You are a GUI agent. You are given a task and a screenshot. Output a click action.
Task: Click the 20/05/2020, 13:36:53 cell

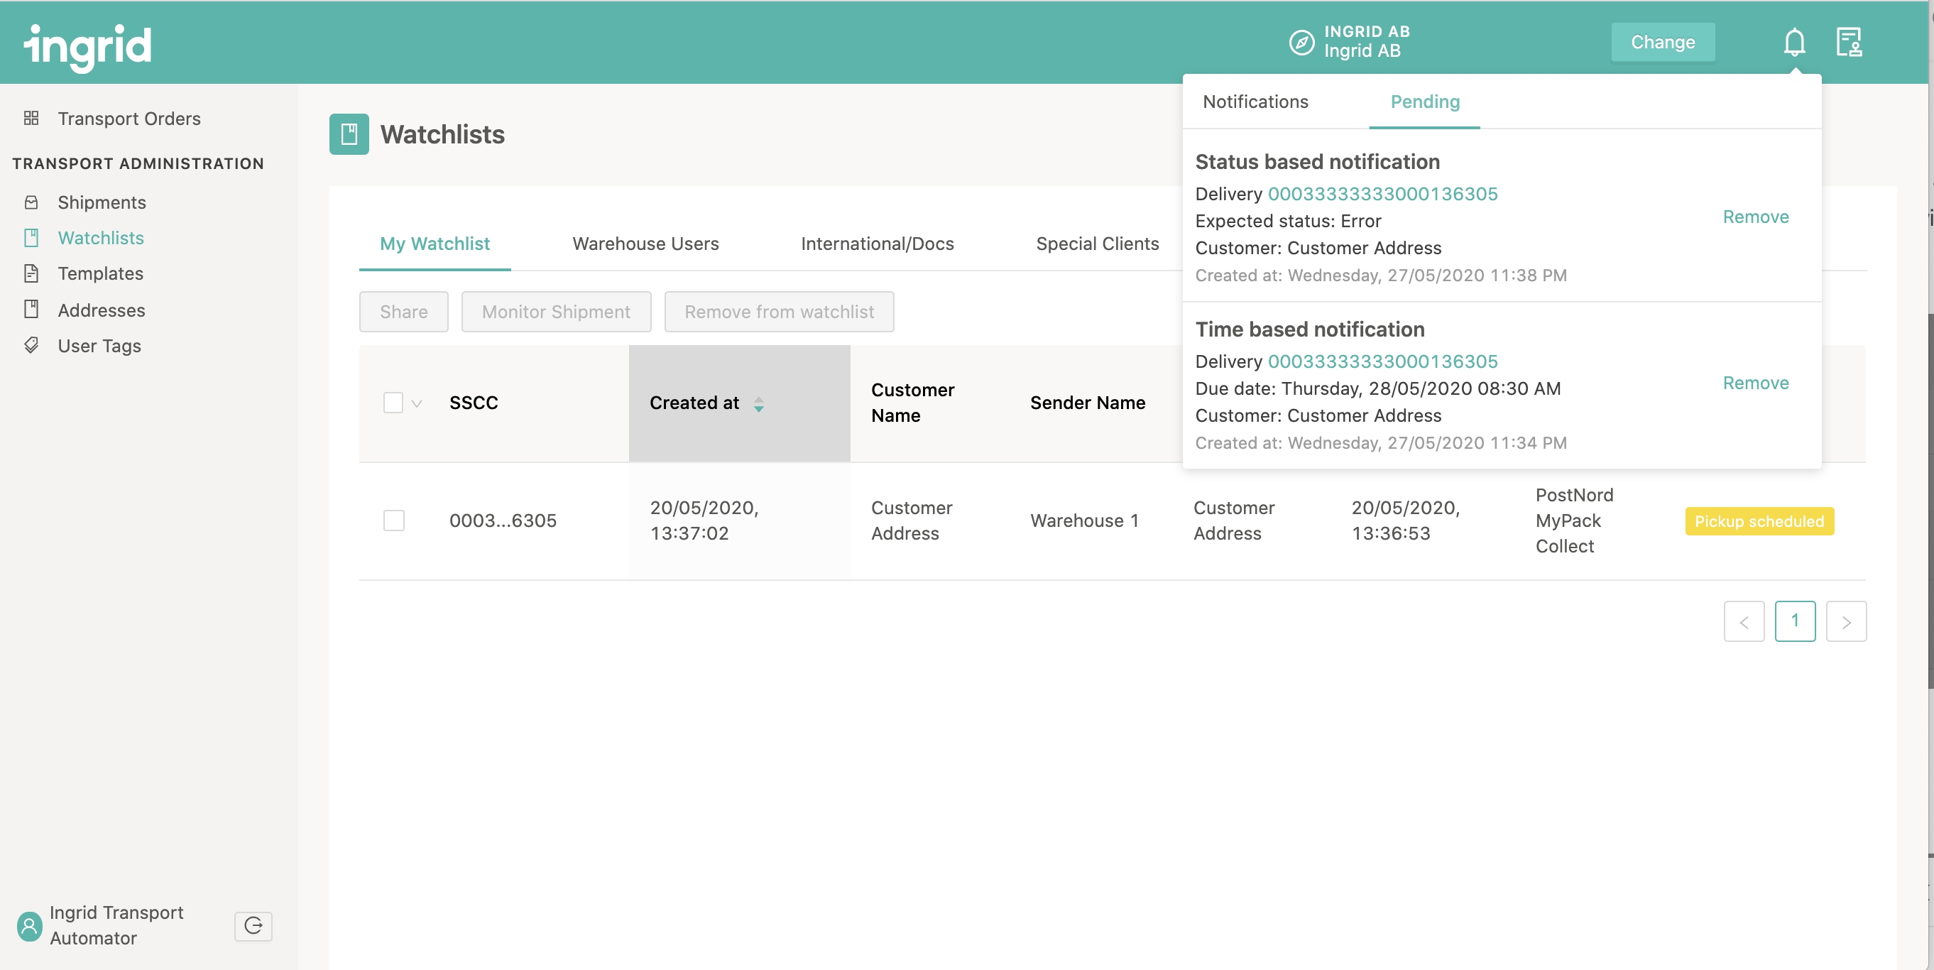pos(1406,521)
